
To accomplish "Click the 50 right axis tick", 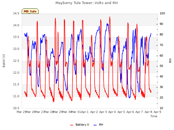I will 161,66.
